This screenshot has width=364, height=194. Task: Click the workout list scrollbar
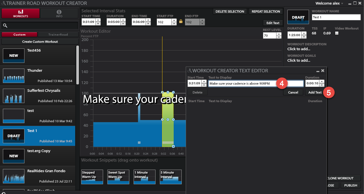(77, 65)
